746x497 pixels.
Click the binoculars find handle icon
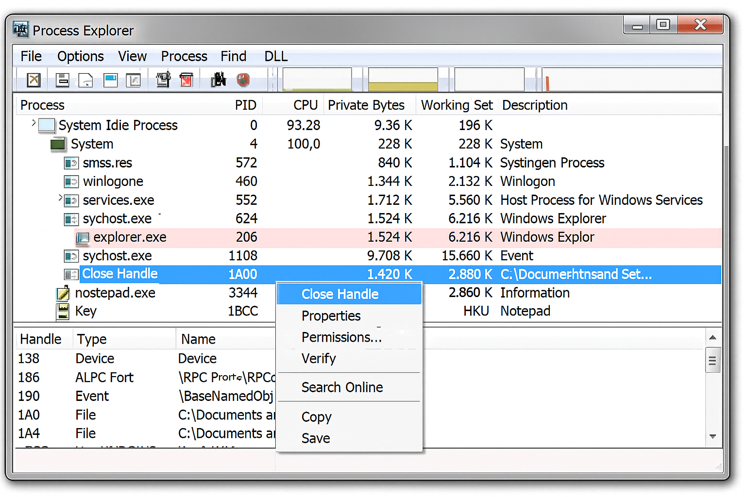[219, 80]
